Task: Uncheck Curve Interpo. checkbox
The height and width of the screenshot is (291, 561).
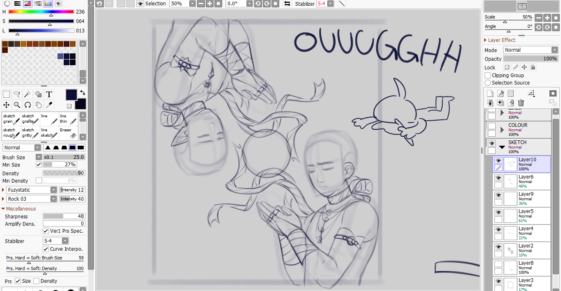Action: [46, 249]
